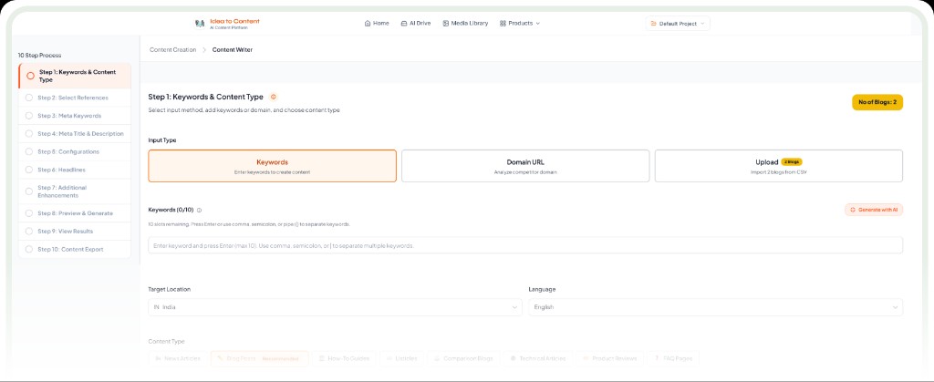934x382 pixels.
Task: Click the No of Blogs: 2 badge
Action: coord(877,102)
